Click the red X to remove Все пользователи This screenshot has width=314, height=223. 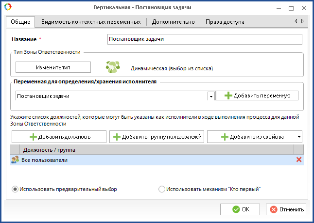299,160
